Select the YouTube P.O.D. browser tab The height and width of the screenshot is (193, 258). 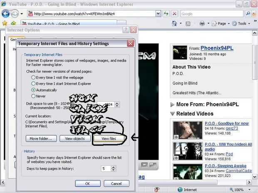(x=68, y=23)
